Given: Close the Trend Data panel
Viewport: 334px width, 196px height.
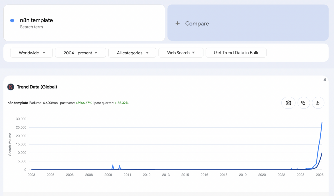Looking at the screenshot, I should click(325, 80).
